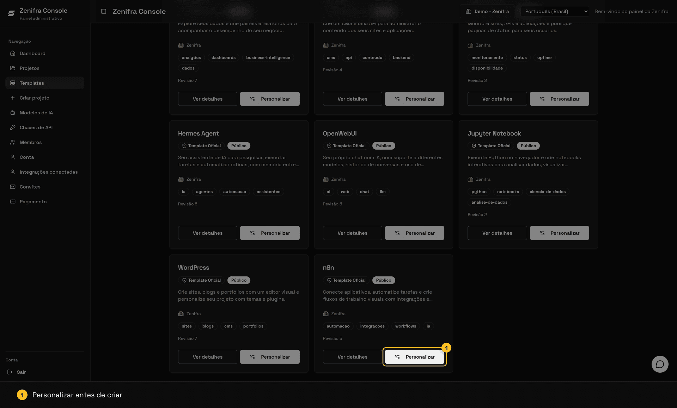
Task: Click the ciencia-de-dados tag
Action: [x=547, y=192]
